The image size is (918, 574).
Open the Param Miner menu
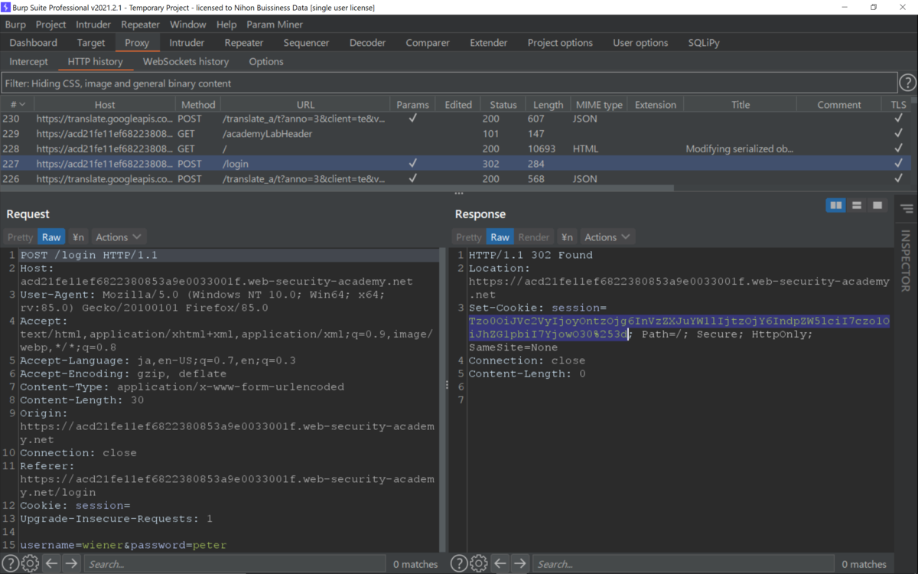point(275,24)
